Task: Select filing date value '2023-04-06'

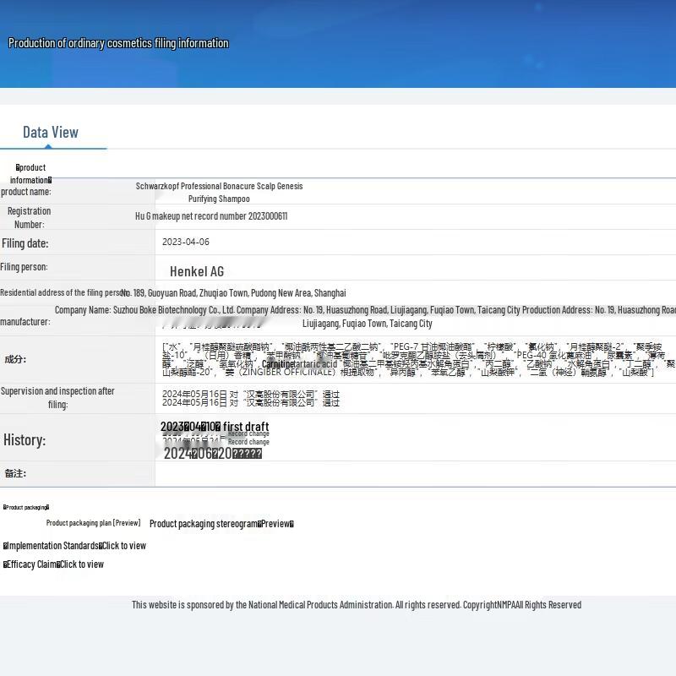Action: (186, 242)
